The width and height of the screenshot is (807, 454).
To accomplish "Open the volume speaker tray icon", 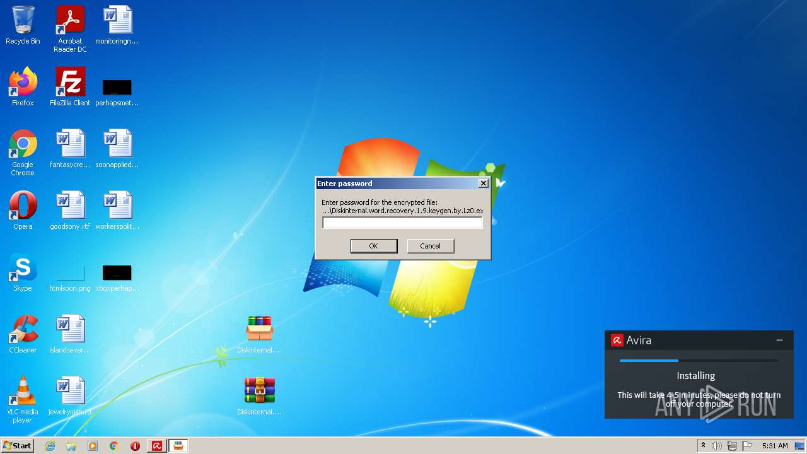I will pyautogui.click(x=717, y=446).
